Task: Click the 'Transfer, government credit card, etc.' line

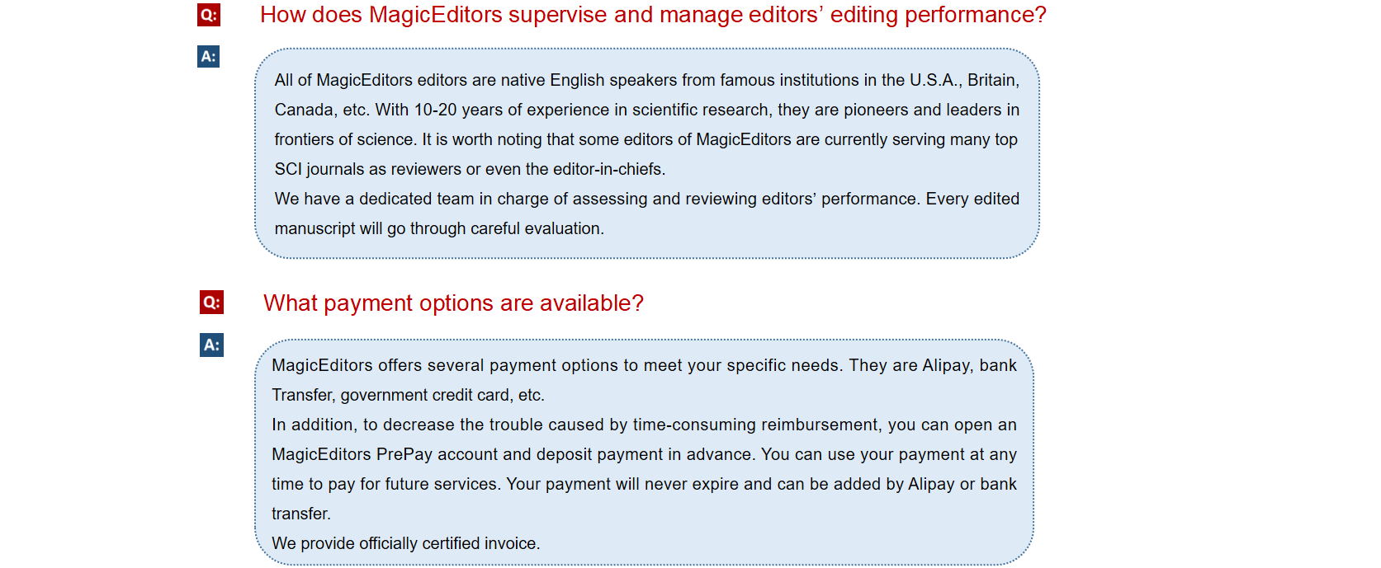Action: click(x=408, y=395)
